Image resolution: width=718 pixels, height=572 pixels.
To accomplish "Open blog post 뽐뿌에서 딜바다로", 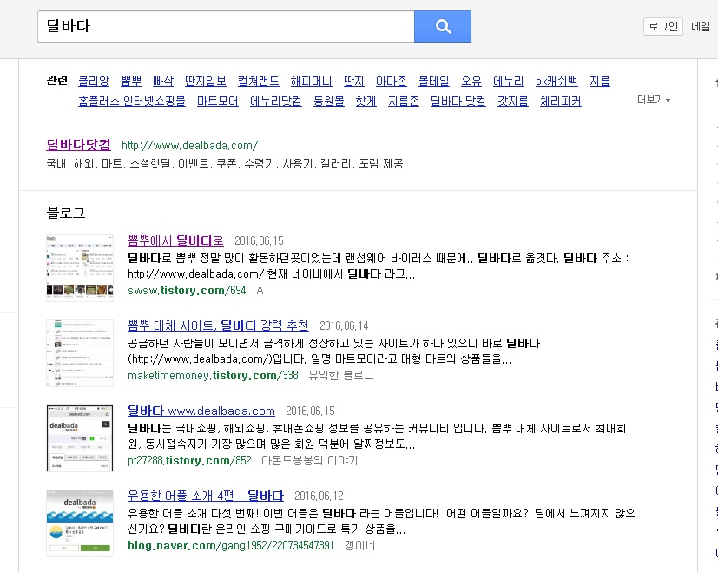I will pos(175,240).
